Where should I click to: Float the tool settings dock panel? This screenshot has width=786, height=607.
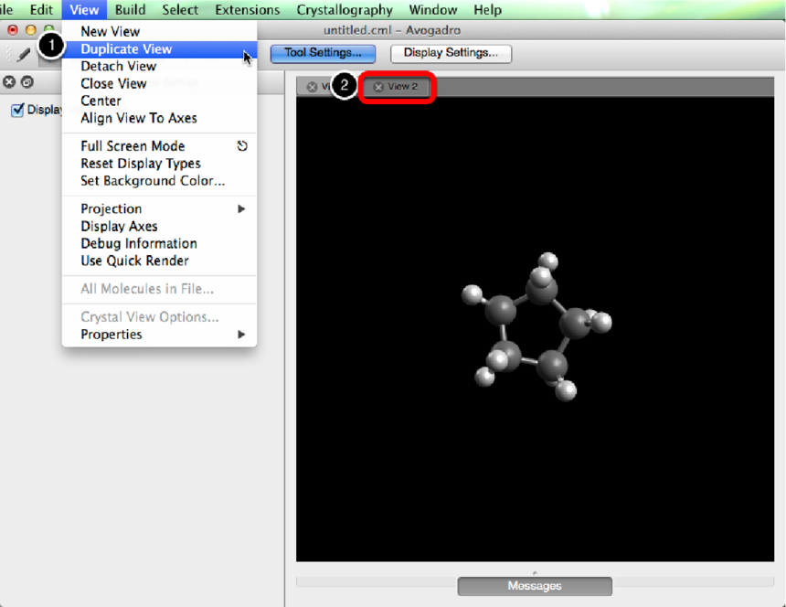[27, 82]
